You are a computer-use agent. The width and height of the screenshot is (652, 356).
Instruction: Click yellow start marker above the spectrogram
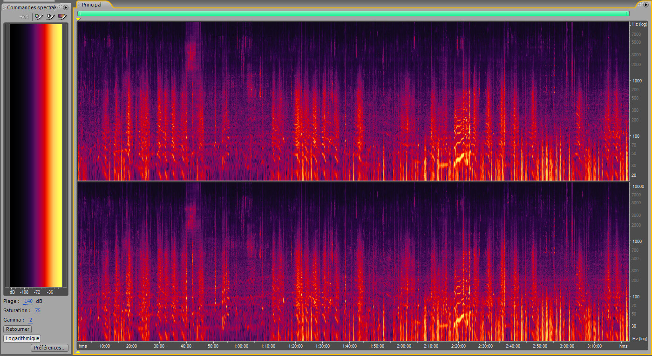coord(78,19)
